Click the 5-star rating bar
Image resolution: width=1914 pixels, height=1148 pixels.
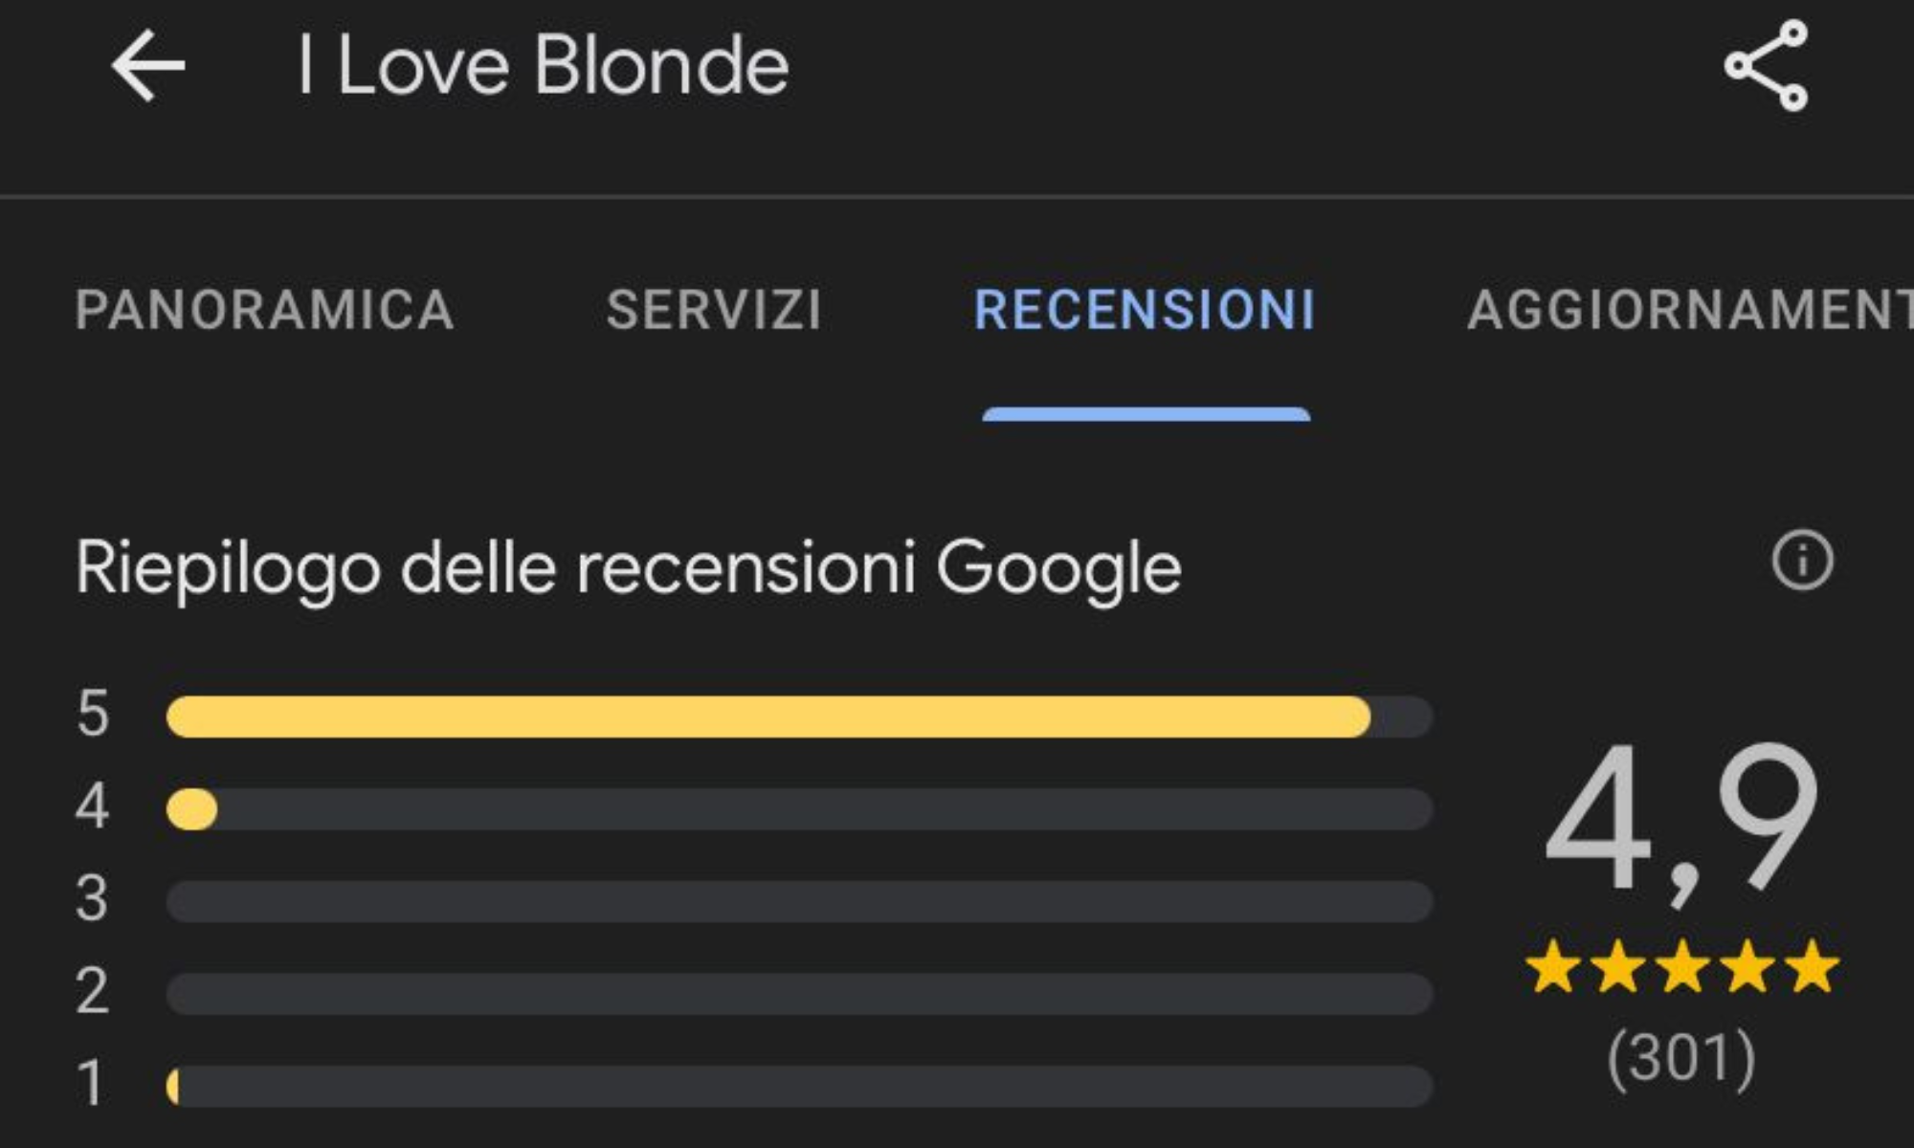point(799,717)
